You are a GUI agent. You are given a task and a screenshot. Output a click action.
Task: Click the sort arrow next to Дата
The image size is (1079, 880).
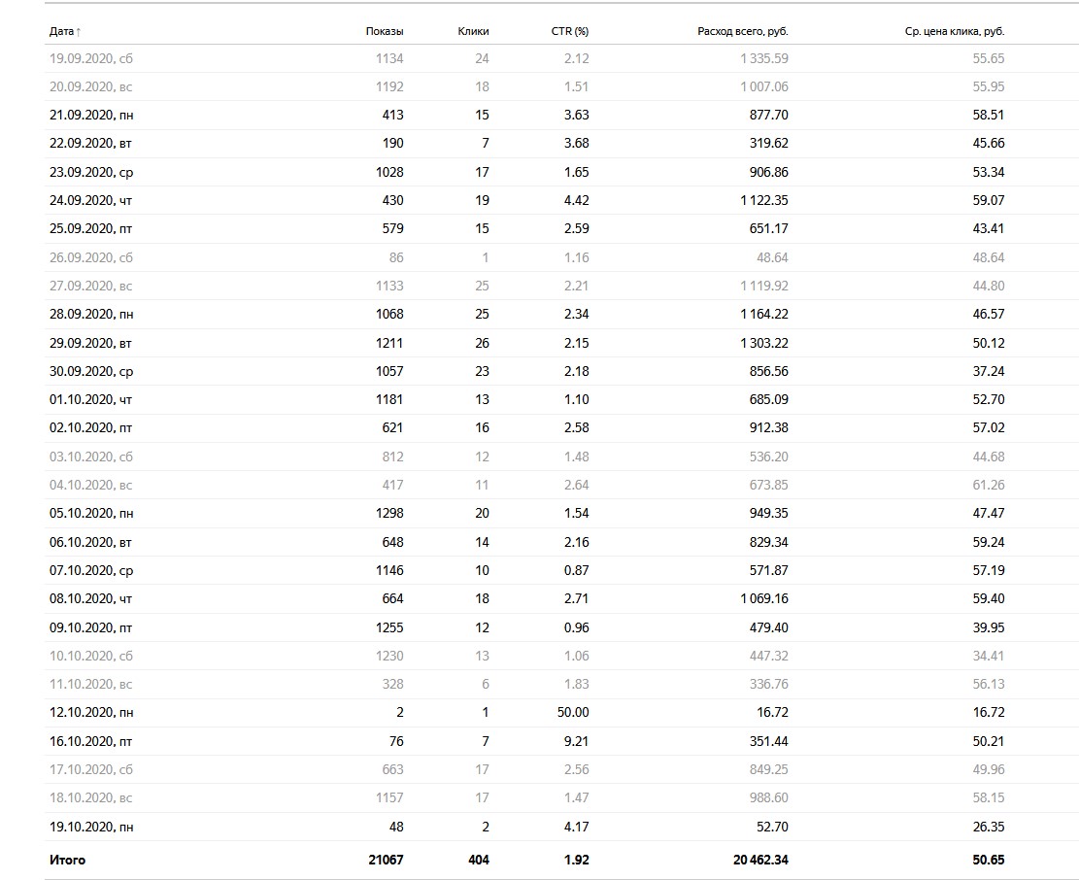(x=79, y=32)
